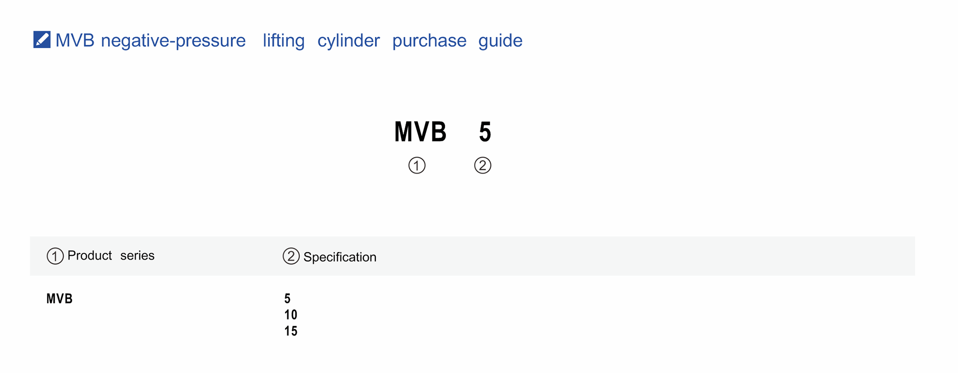
Task: Click the circled 1 beside Product series
Action: (55, 256)
